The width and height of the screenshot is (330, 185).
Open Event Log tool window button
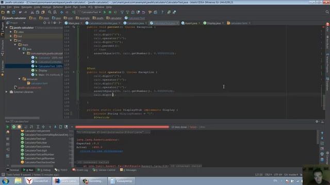point(80,170)
